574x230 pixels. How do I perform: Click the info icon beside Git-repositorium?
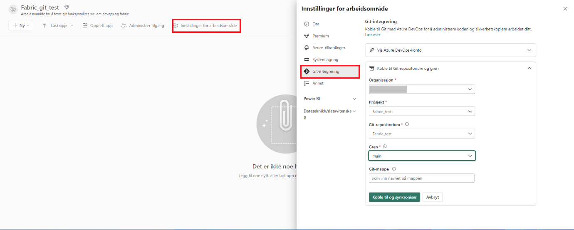(407, 124)
